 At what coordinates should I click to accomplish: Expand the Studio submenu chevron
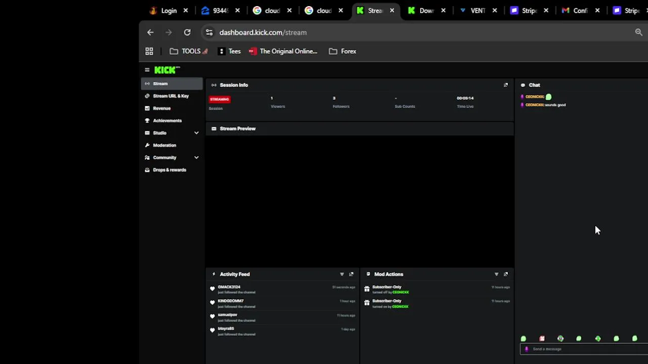tap(196, 133)
